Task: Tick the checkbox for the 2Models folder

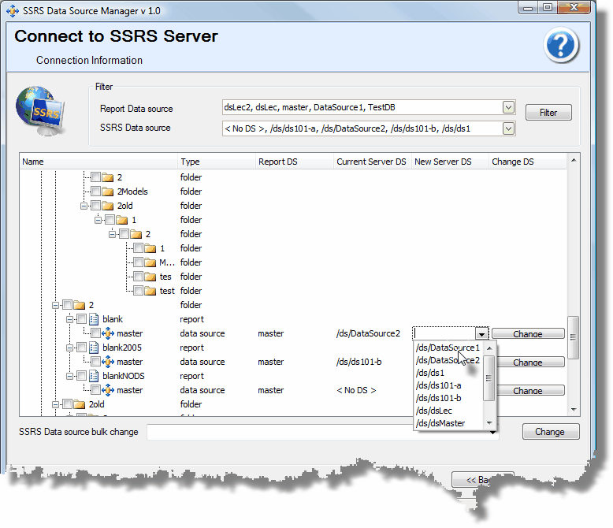Action: tap(96, 191)
